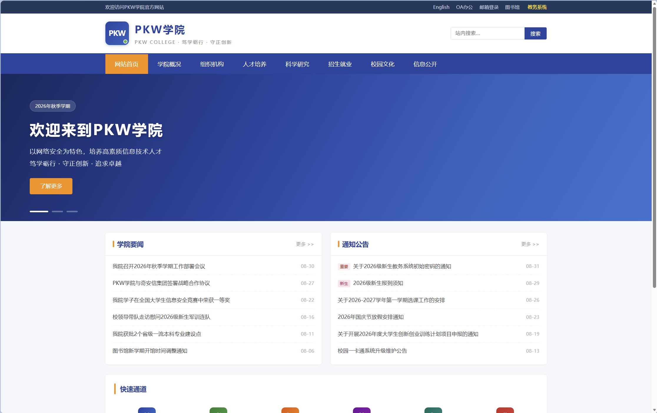The width and height of the screenshot is (657, 413).
Task: Open notice 2026级新生报到须知
Action: [x=378, y=283]
